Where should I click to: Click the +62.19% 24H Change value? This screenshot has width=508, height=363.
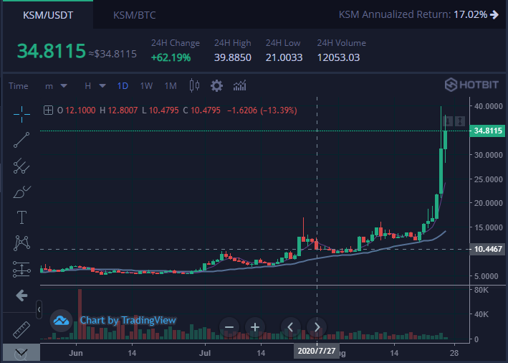pyautogui.click(x=171, y=57)
